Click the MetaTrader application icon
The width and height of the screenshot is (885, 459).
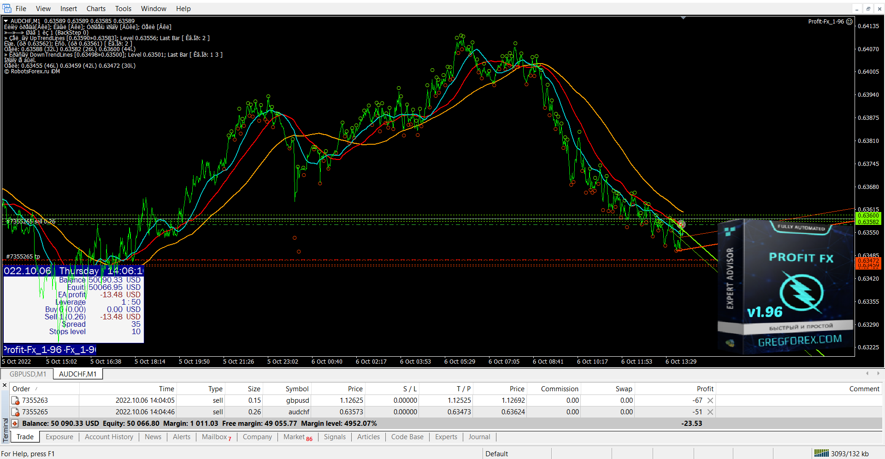pyautogui.click(x=7, y=8)
